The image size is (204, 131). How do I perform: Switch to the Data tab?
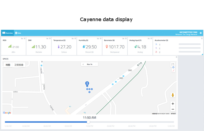(x=18, y=33)
